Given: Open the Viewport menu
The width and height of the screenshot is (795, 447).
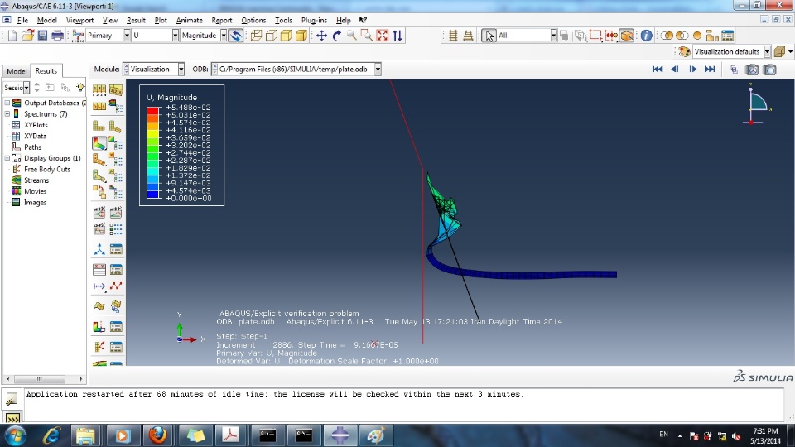Looking at the screenshot, I should [x=79, y=20].
